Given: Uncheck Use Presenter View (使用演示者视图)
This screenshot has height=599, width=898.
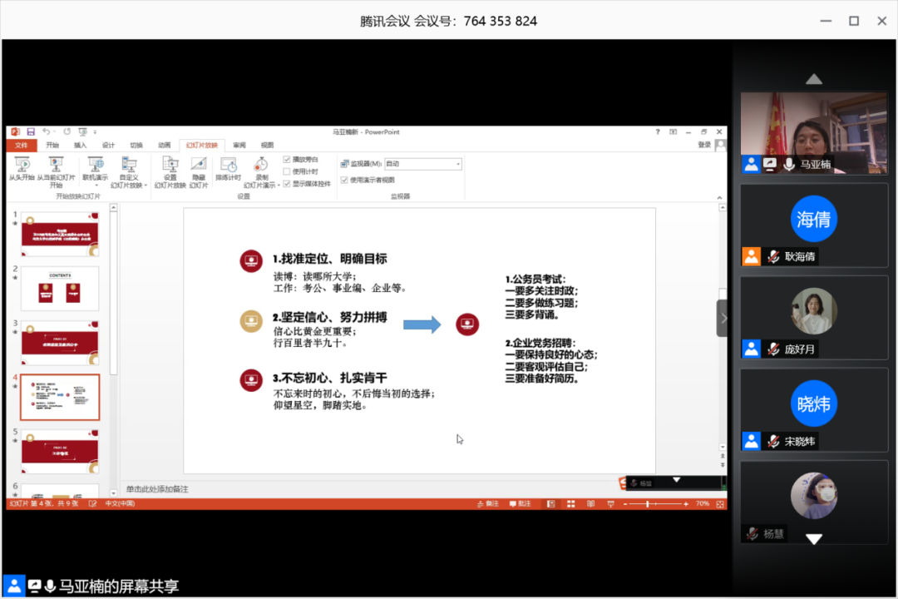Looking at the screenshot, I should [344, 180].
